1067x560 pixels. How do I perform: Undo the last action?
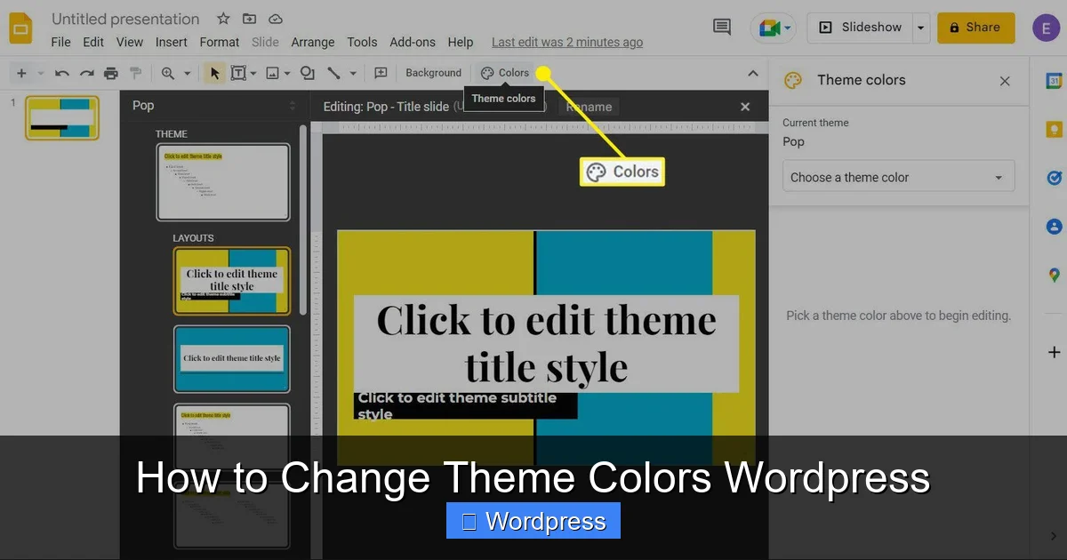click(x=61, y=73)
